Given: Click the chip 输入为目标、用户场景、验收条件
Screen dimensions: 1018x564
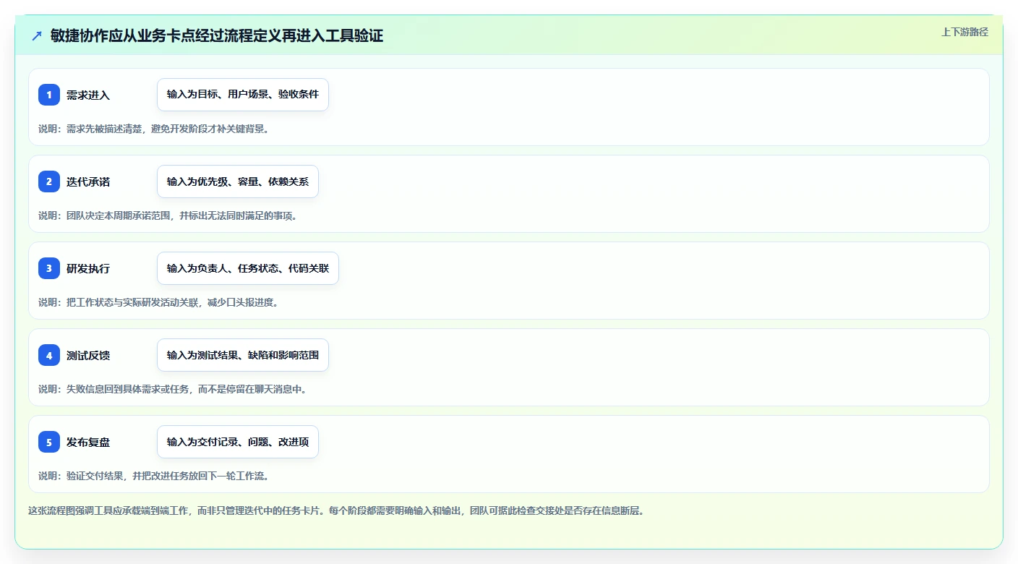Looking at the screenshot, I should click(243, 95).
